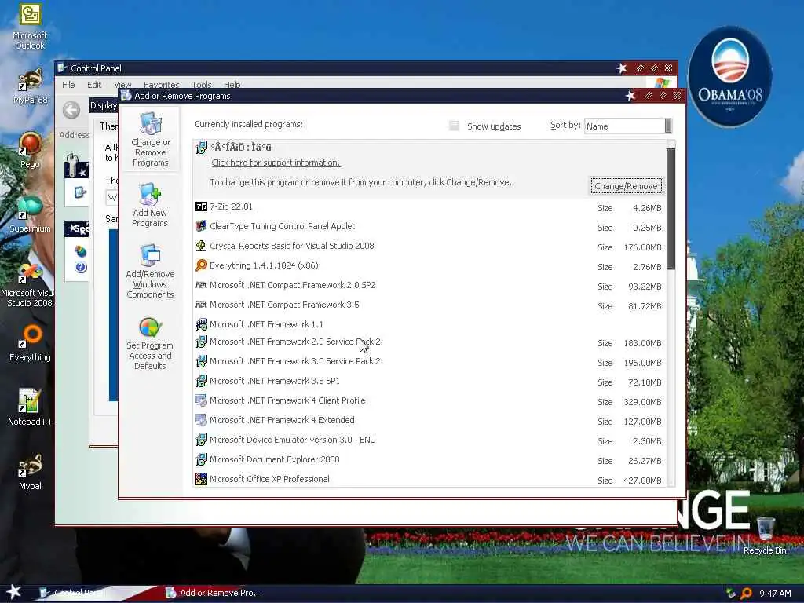This screenshot has width=804, height=603.
Task: Click .NET Compact Framework 3.5 icon
Action: 201,305
